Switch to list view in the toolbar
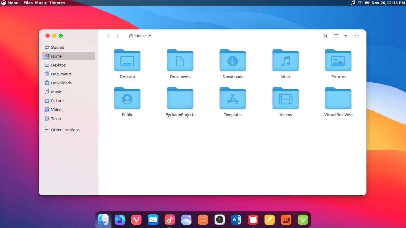Viewport: 406px width, 228px height. [x=336, y=36]
